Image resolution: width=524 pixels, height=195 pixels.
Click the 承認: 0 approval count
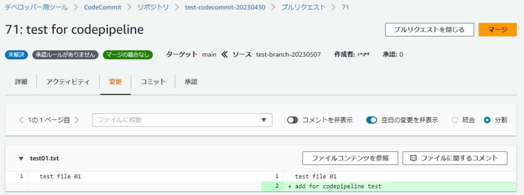click(393, 54)
